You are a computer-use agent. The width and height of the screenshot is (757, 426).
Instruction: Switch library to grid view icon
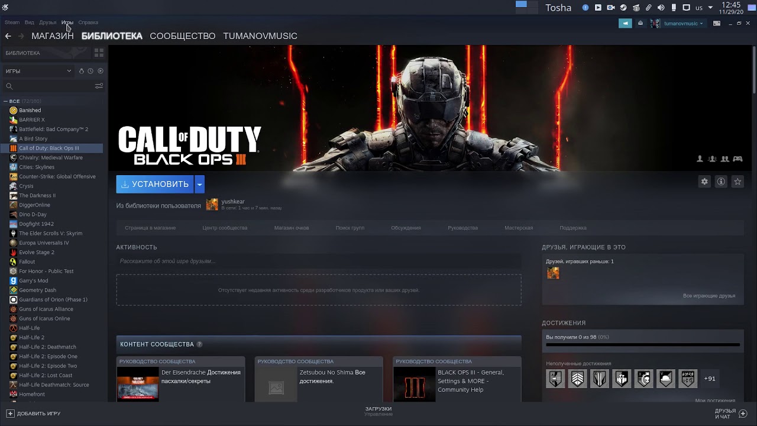coord(99,53)
